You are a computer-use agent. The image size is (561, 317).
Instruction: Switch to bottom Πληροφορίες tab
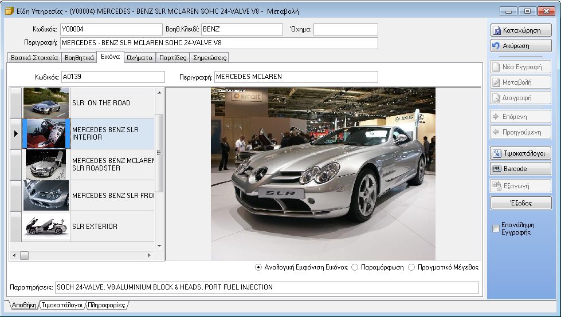click(x=107, y=305)
